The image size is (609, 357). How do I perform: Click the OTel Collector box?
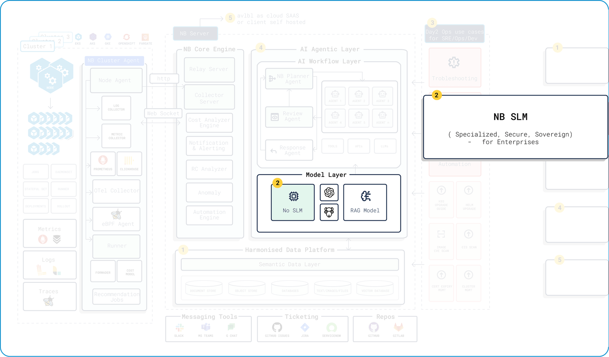tap(116, 191)
